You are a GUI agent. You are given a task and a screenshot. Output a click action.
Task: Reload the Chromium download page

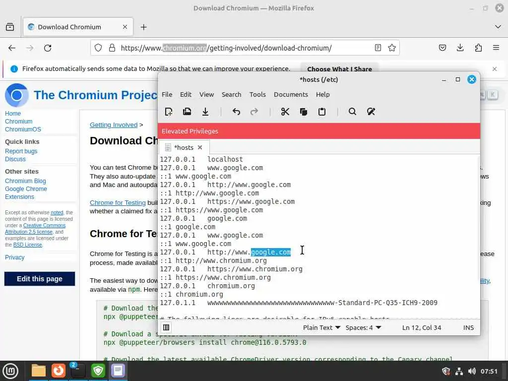48,48
